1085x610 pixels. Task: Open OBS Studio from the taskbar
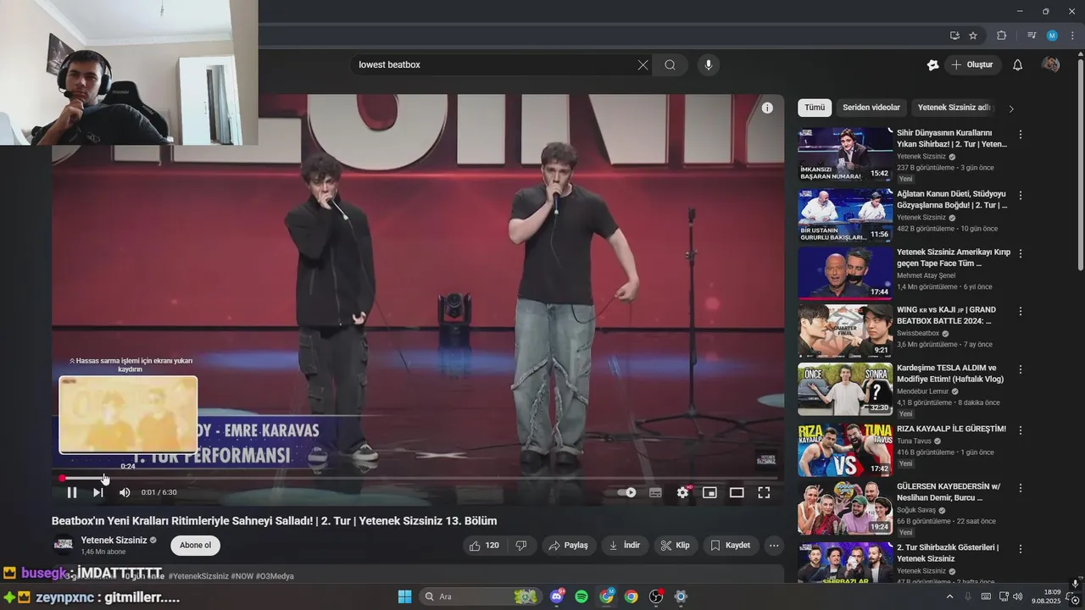(656, 596)
